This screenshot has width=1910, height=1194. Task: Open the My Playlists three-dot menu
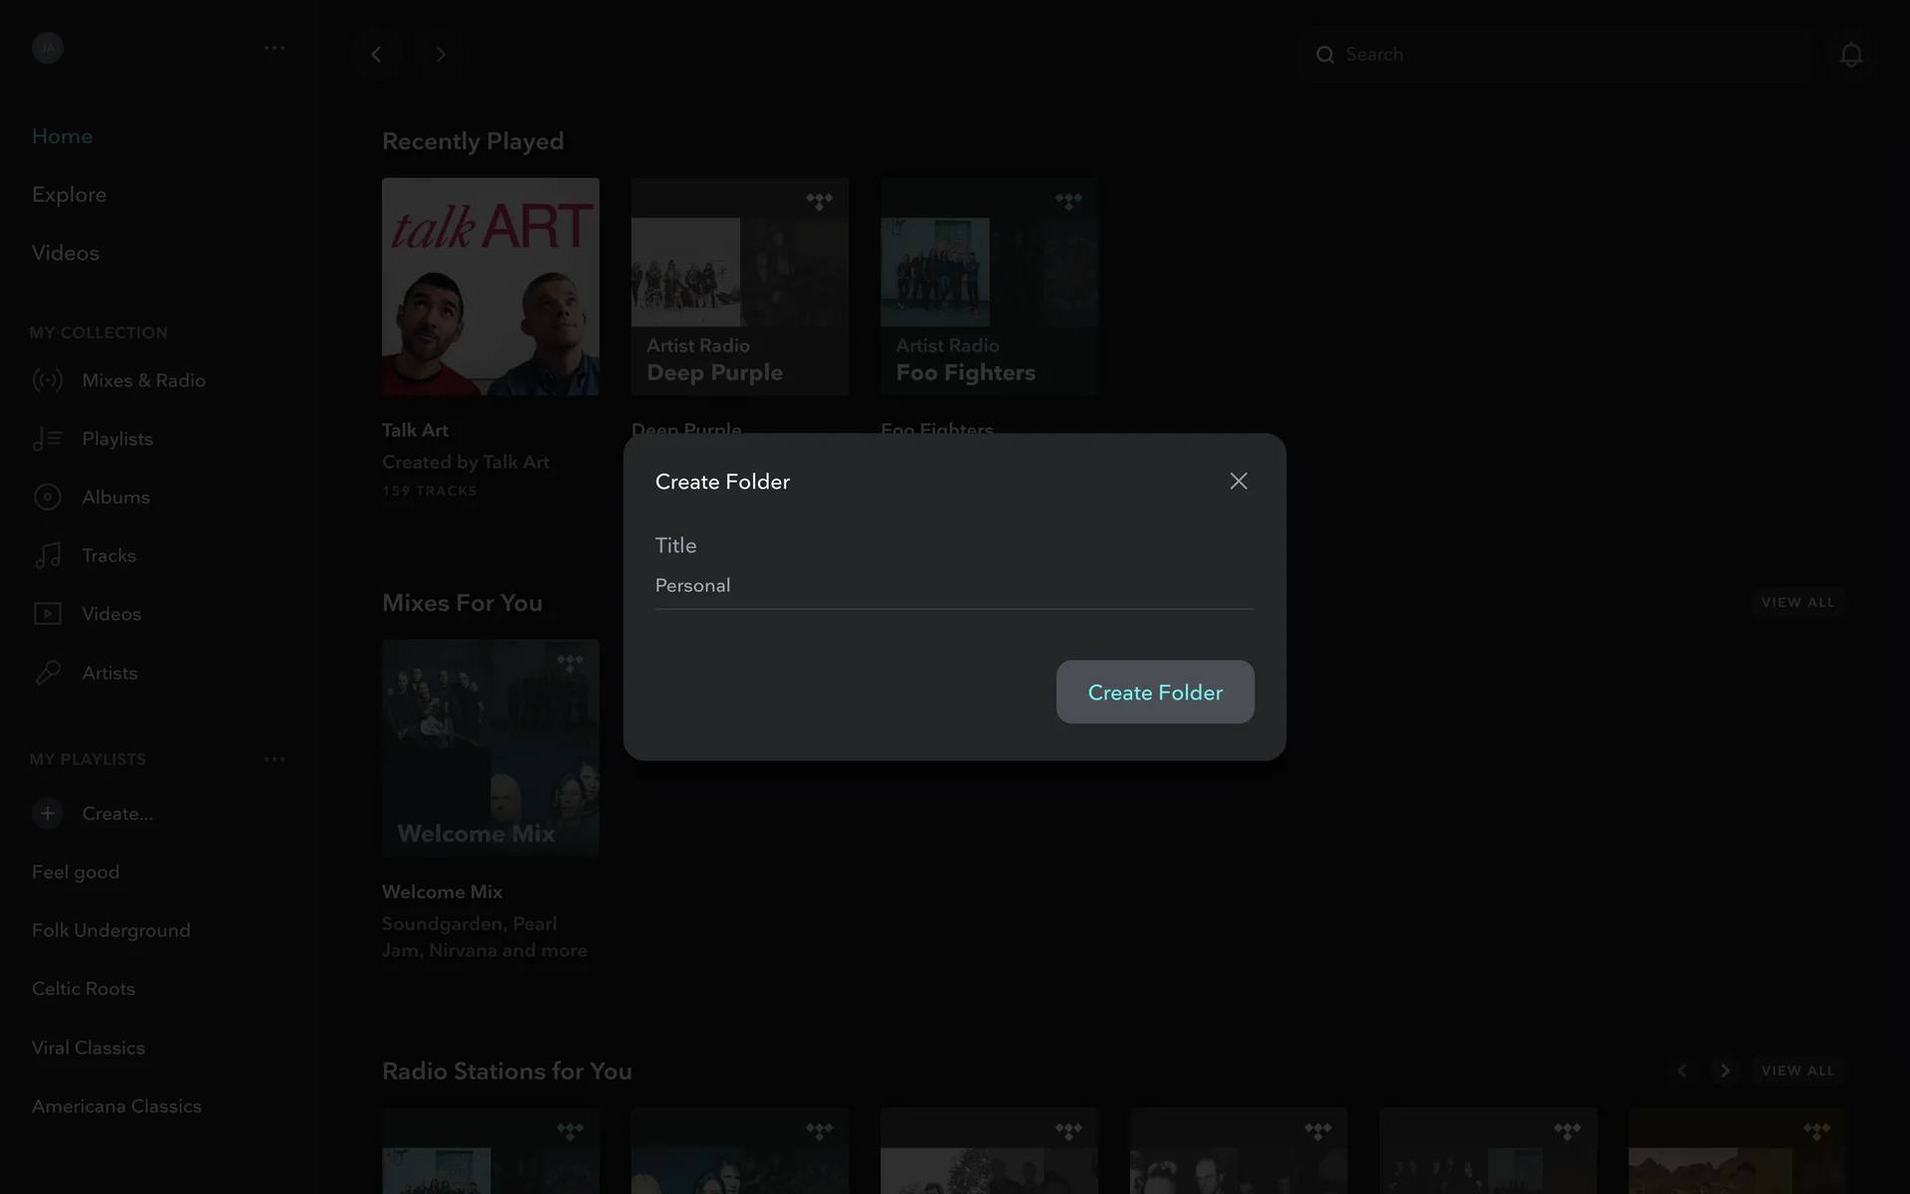[275, 759]
